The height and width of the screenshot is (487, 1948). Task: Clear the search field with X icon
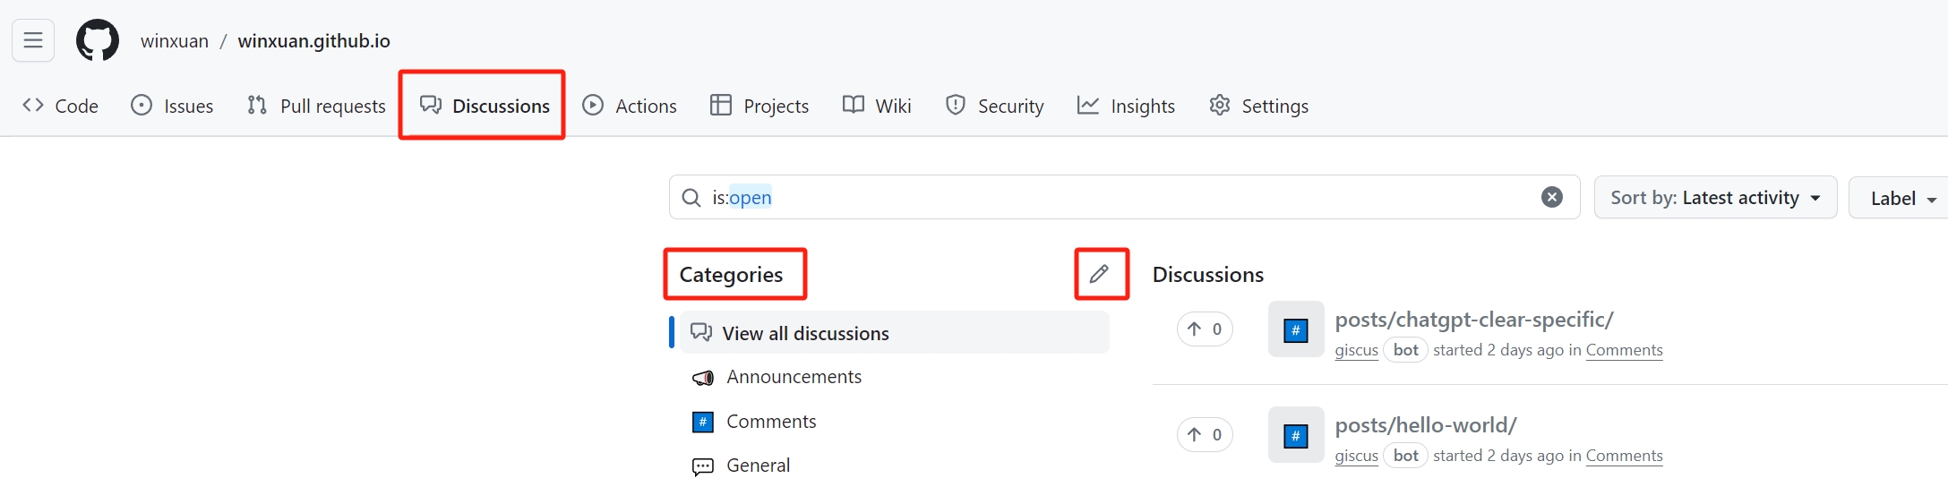(1552, 197)
